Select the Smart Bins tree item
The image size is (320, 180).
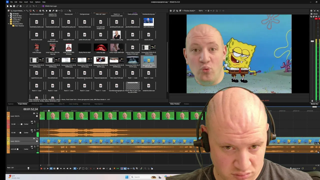click(16, 22)
